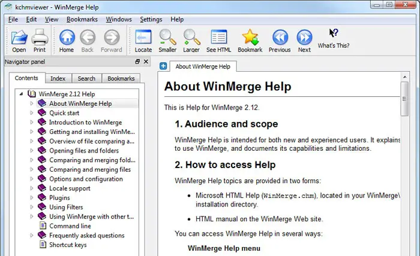Switch to the Bookmarks navigator tab
Viewport: 420px width, 256px height.
pos(121,78)
